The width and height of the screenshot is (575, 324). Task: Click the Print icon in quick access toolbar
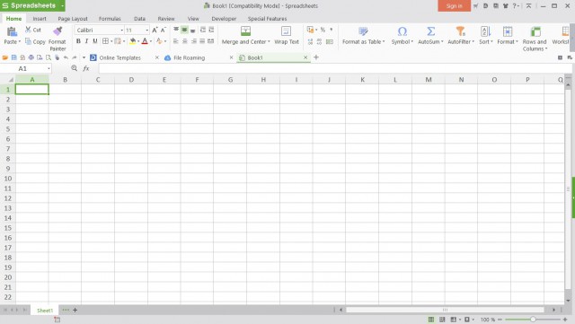pos(31,57)
